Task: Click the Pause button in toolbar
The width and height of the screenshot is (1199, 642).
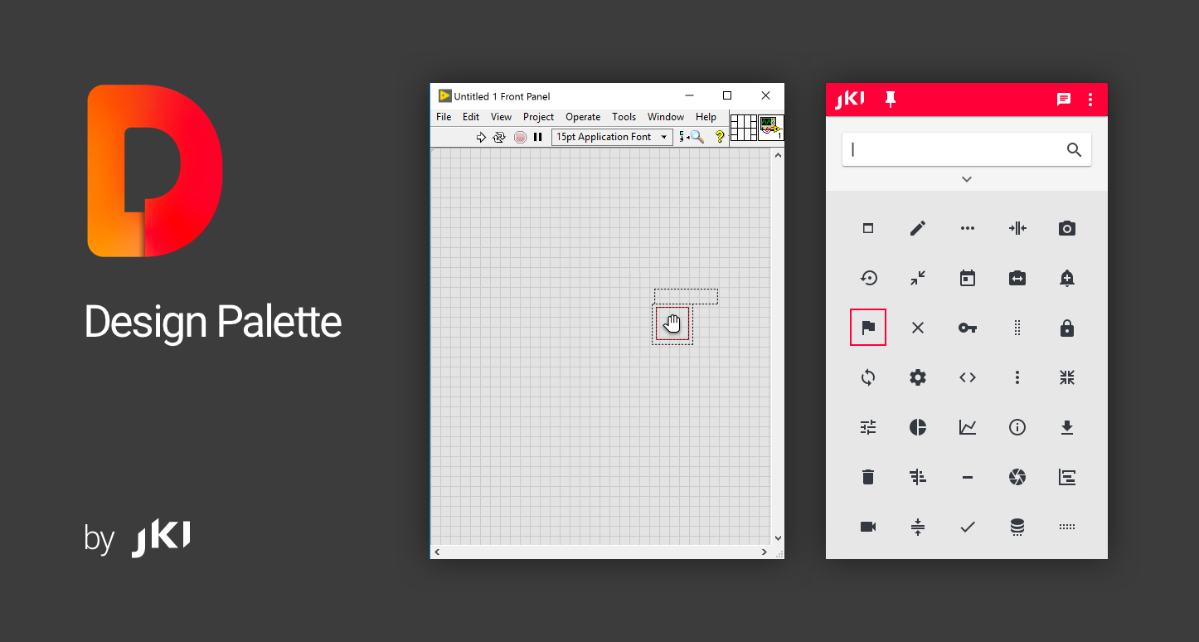Action: pos(537,137)
